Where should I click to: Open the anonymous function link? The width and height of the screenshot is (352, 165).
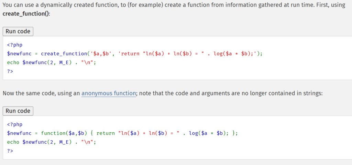pyautogui.click(x=109, y=93)
